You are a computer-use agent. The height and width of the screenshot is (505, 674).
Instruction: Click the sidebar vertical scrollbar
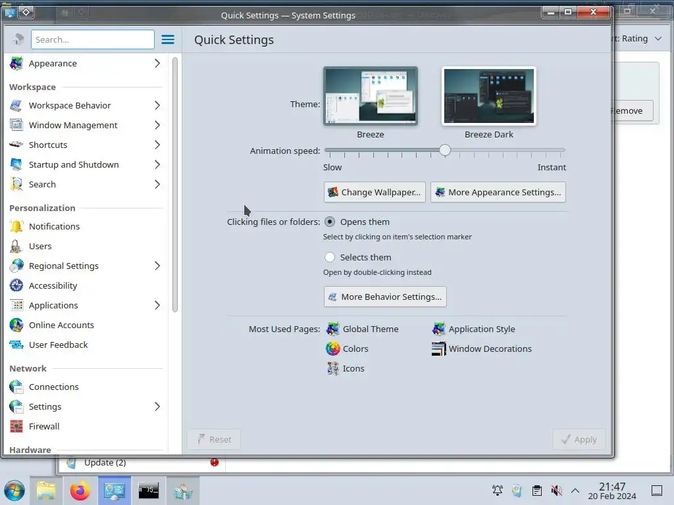point(175,185)
